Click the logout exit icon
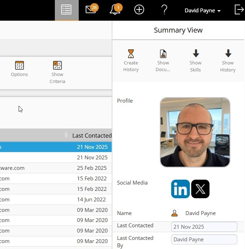 (x=239, y=10)
